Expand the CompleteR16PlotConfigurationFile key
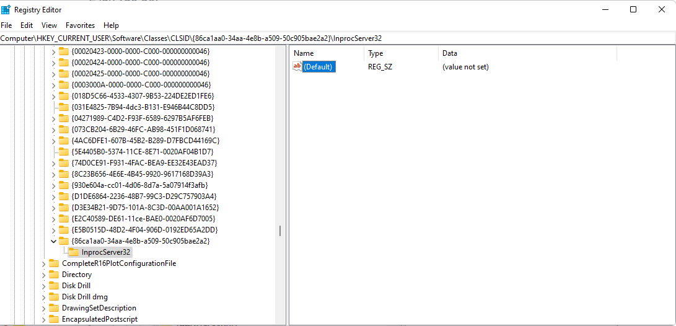The width and height of the screenshot is (676, 326). 43,264
